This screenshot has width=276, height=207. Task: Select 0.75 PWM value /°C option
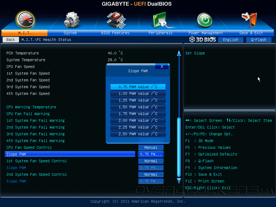click(138, 87)
